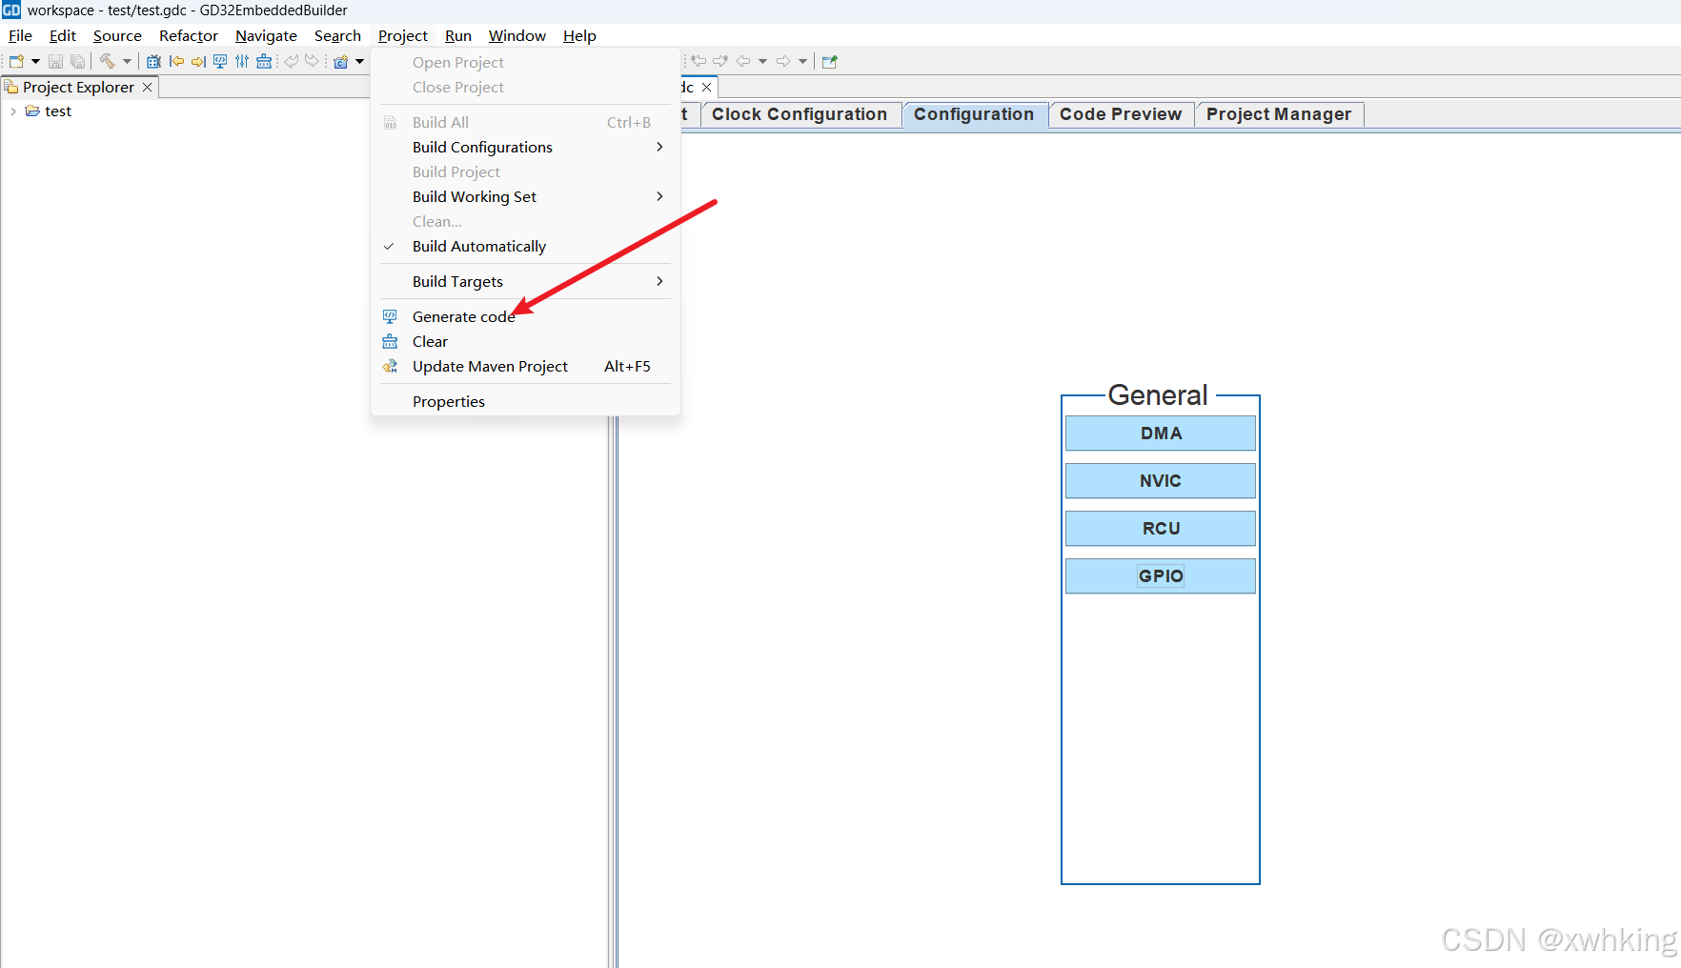Open the New wizard dropdown arrow
The width and height of the screenshot is (1681, 968).
[x=35, y=61]
